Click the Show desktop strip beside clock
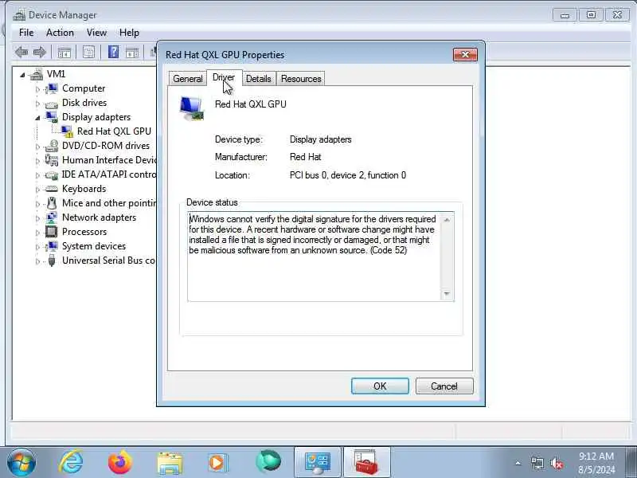The height and width of the screenshot is (478, 637). tap(631, 462)
